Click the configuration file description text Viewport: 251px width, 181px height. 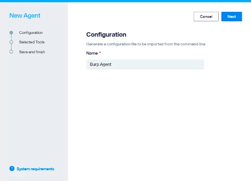tap(146, 44)
